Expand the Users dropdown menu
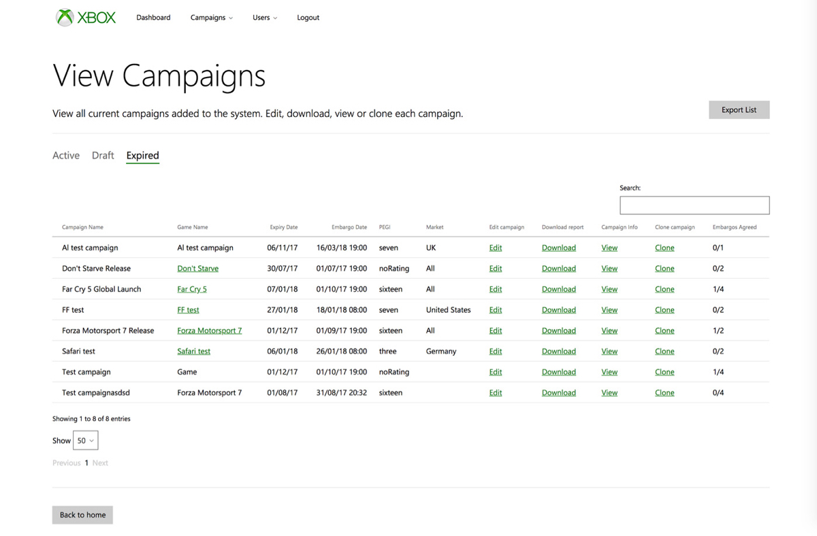Screen dimensions: 817x536 (x=264, y=18)
